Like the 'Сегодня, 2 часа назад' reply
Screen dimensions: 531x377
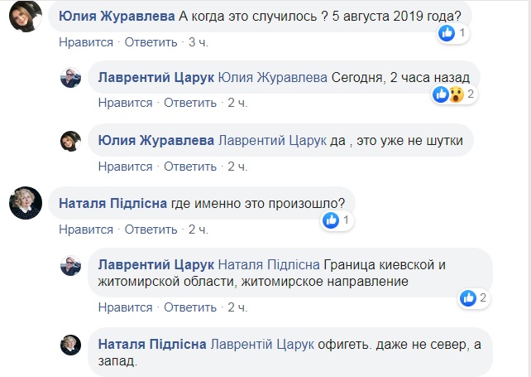coord(125,103)
